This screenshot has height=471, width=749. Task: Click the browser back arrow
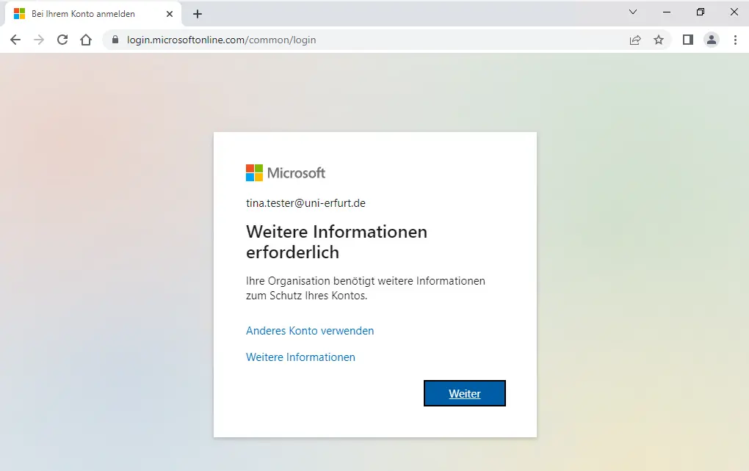(x=15, y=40)
